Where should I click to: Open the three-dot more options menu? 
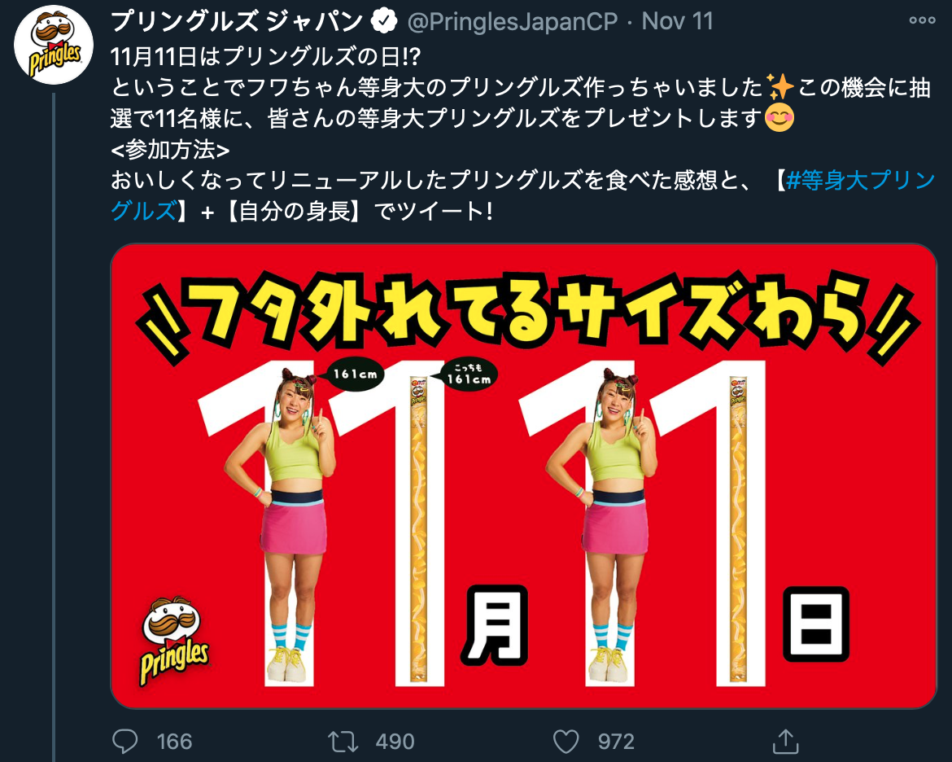[922, 20]
